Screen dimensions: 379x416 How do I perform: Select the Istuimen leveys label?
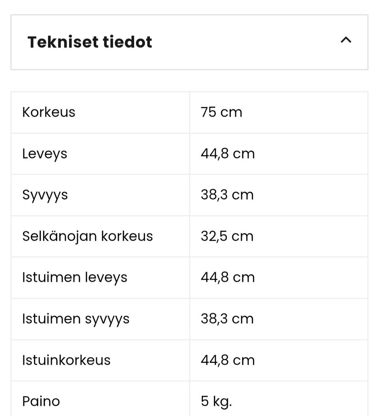click(x=75, y=278)
